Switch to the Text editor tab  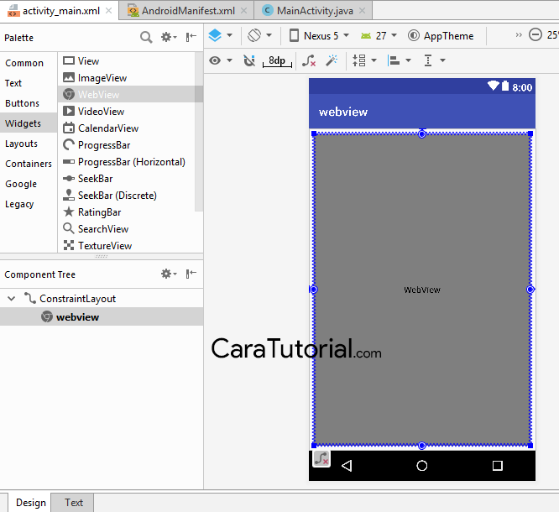73,503
